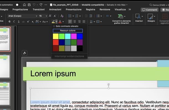Switch to the Registra tab
169x110 pixels.
tap(91, 9)
